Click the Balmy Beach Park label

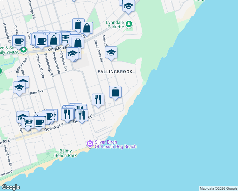[x=66, y=153]
